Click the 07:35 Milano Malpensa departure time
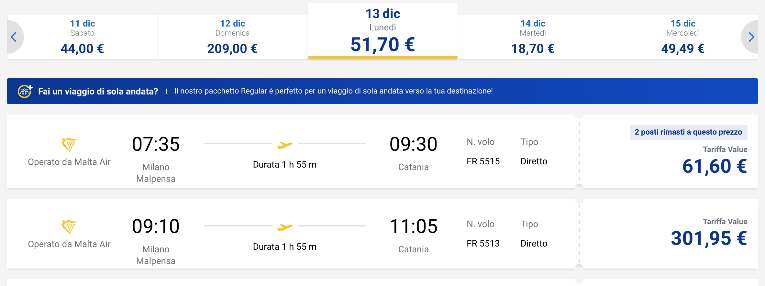 [x=156, y=144]
